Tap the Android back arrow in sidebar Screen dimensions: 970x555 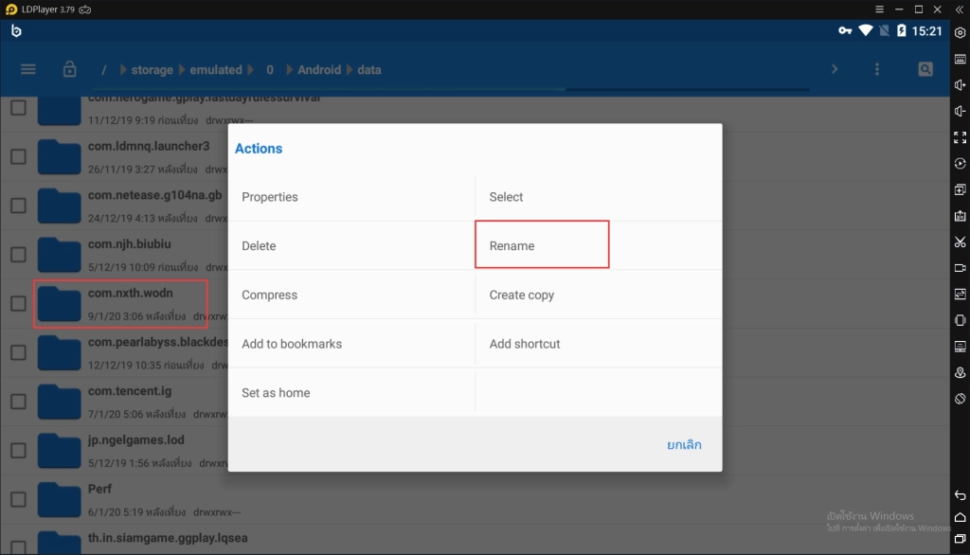click(x=960, y=495)
